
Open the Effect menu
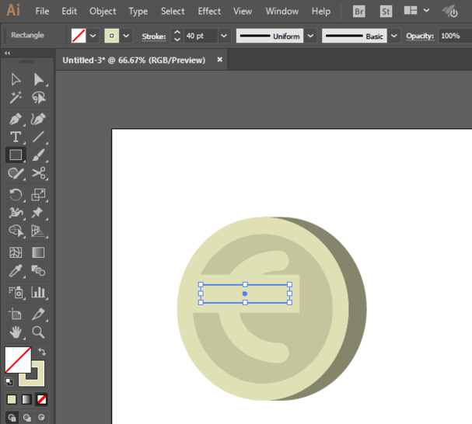[x=209, y=12]
